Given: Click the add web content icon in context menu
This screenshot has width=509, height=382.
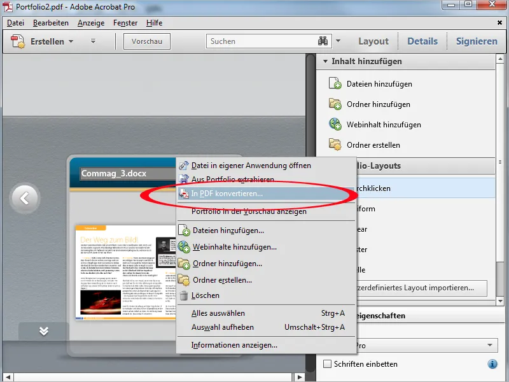Looking at the screenshot, I should [184, 247].
